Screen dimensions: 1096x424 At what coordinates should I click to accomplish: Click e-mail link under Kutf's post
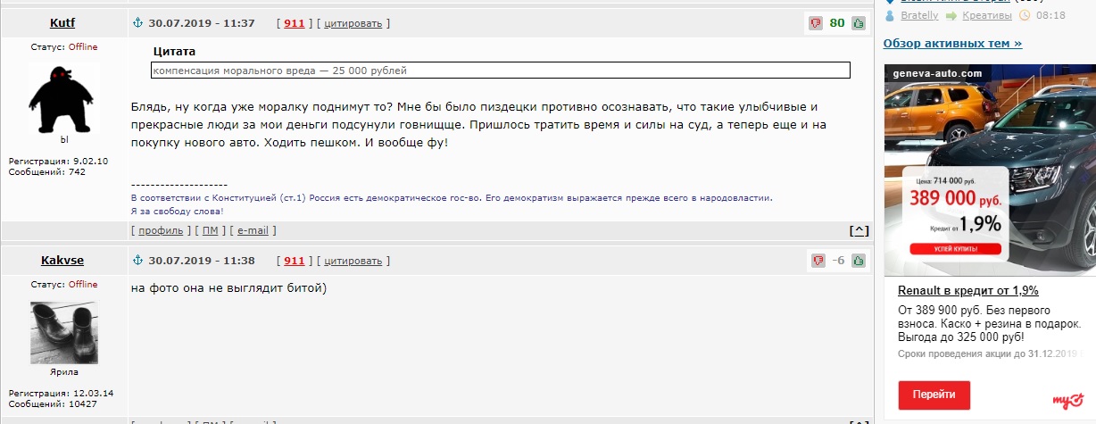[253, 230]
